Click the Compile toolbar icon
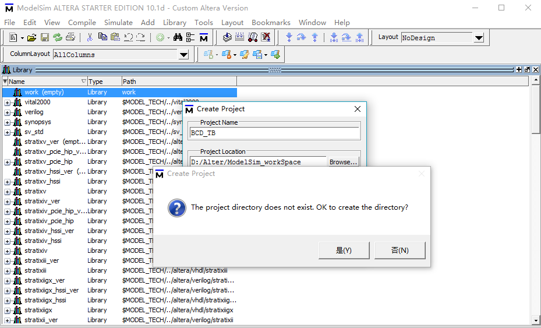The height and width of the screenshot is (328, 541). pos(227,37)
